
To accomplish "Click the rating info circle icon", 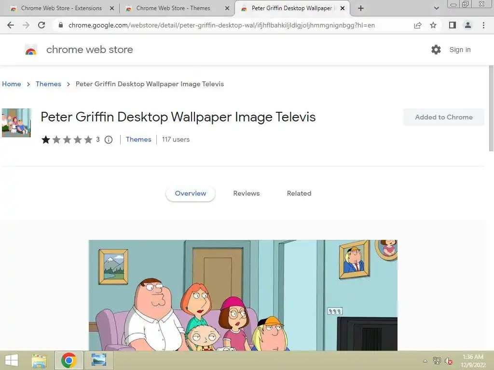I will [109, 140].
